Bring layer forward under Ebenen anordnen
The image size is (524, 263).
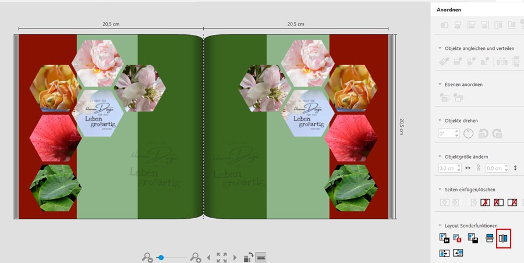[x=444, y=97]
